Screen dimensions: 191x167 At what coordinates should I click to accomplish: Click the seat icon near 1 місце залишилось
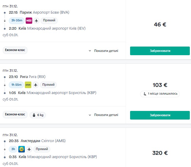pyautogui.click(x=145, y=94)
